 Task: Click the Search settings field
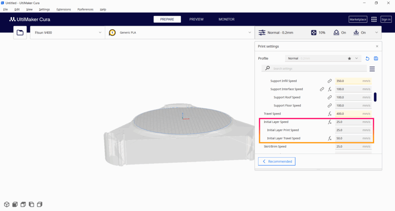point(314,68)
